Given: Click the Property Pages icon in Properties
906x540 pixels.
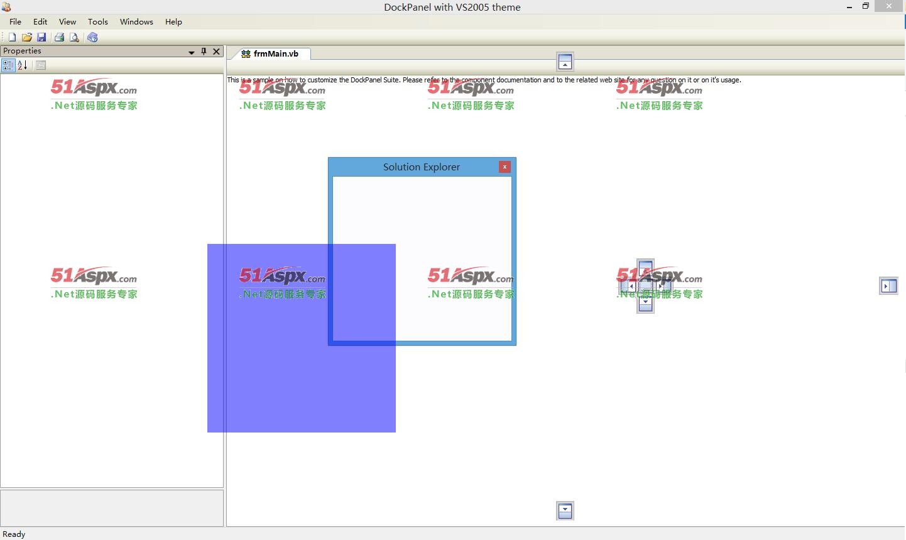Looking at the screenshot, I should tap(41, 65).
